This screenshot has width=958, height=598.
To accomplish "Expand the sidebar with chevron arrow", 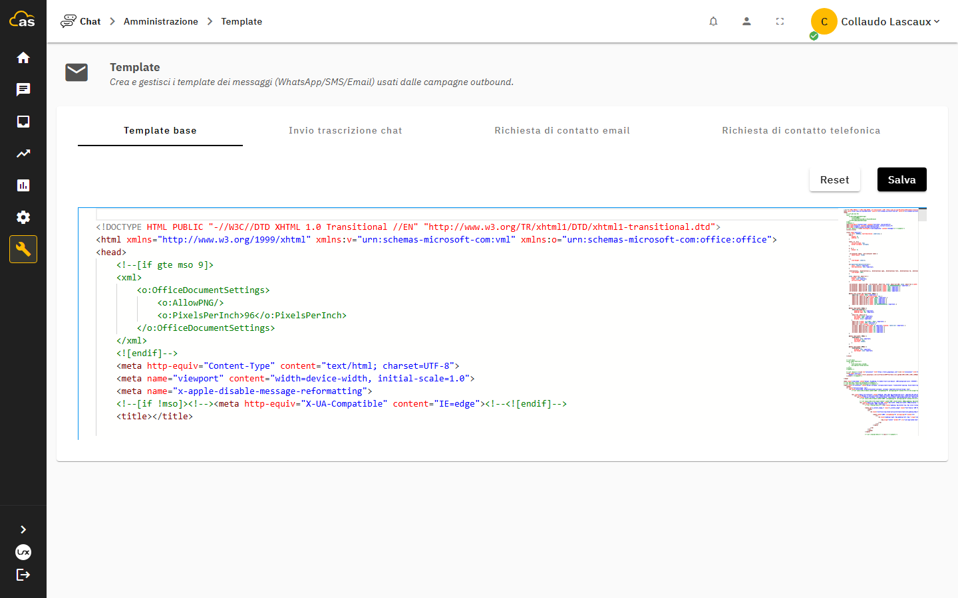I will 23,530.
